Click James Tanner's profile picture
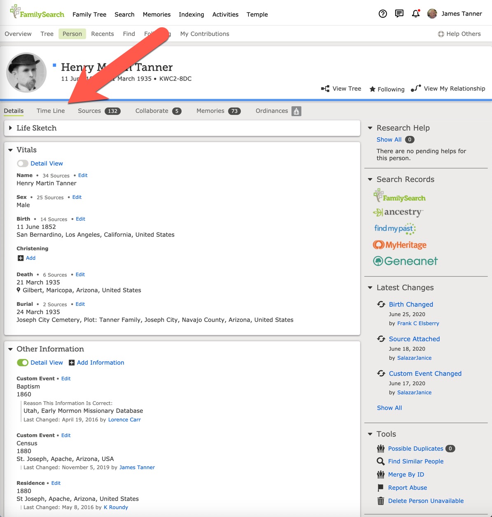492x517 pixels. (x=432, y=14)
